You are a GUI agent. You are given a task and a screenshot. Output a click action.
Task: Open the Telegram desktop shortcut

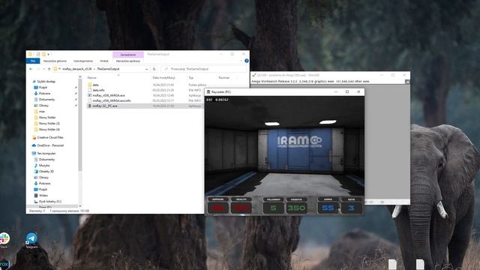tap(31, 241)
